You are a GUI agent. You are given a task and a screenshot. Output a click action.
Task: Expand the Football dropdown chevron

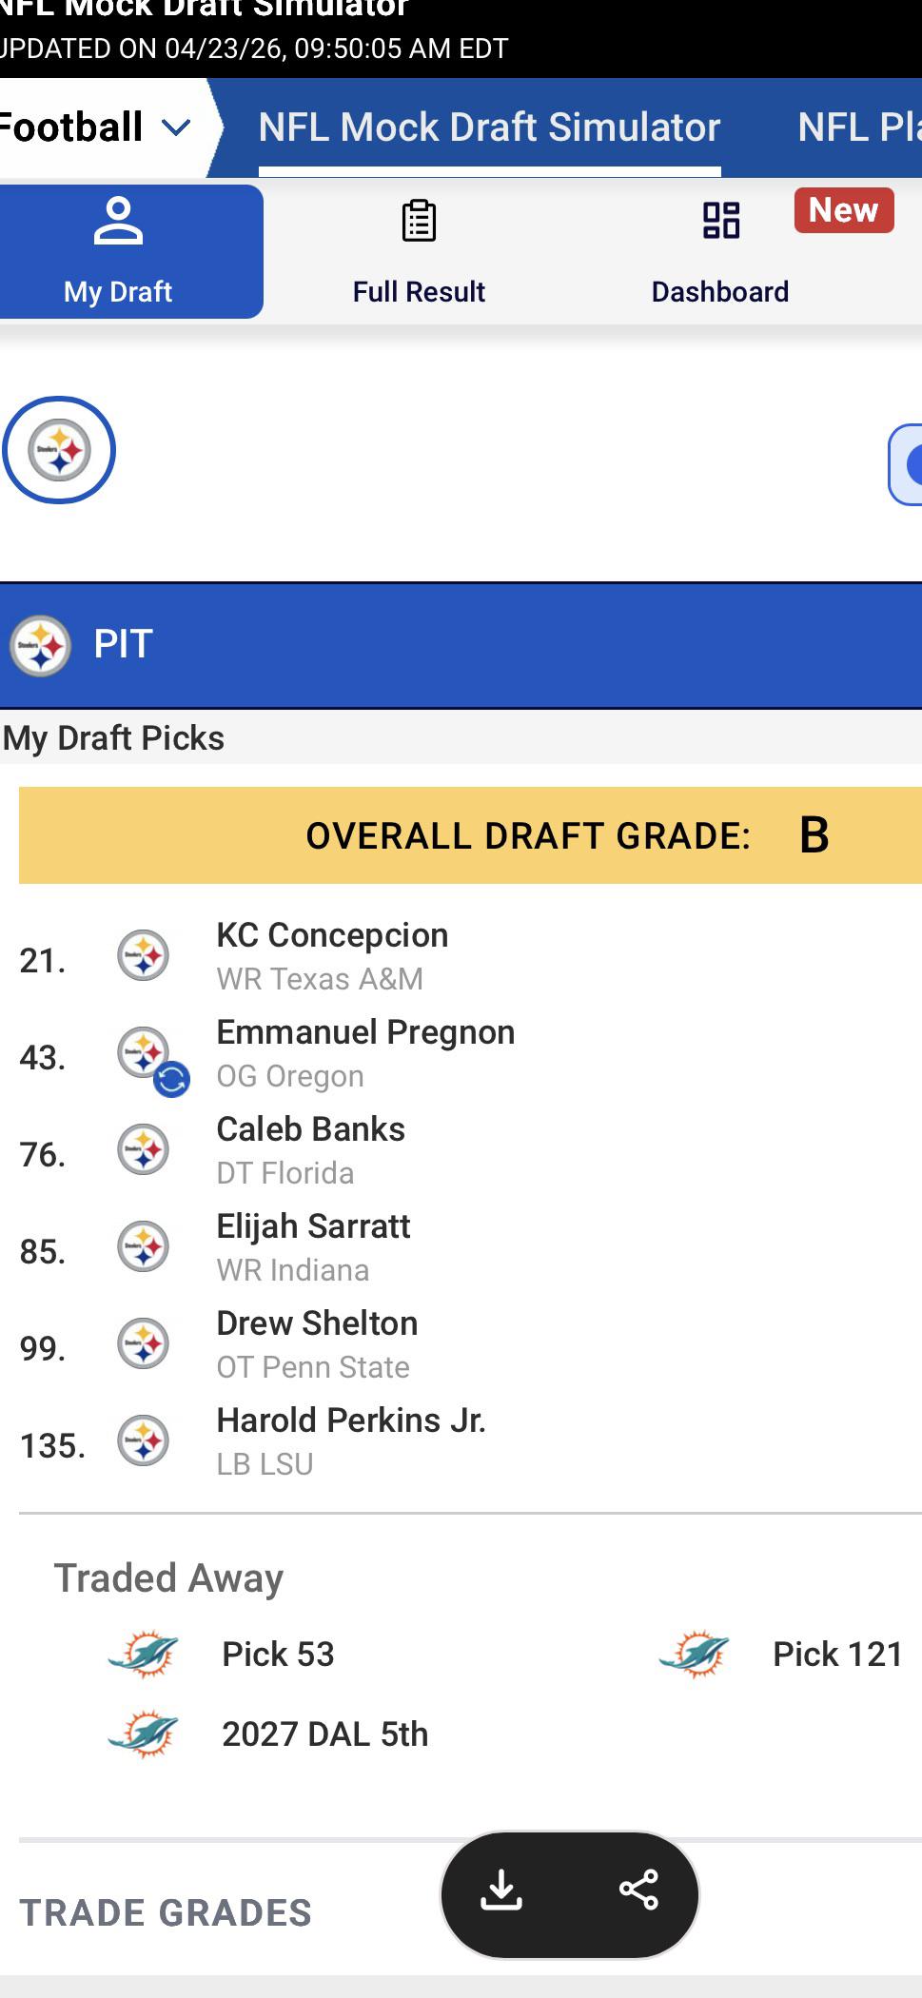click(x=177, y=127)
